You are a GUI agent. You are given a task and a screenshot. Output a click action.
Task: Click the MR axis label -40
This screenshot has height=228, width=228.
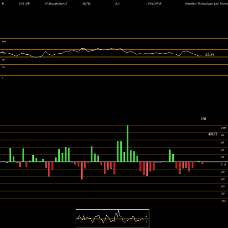click(223, 179)
